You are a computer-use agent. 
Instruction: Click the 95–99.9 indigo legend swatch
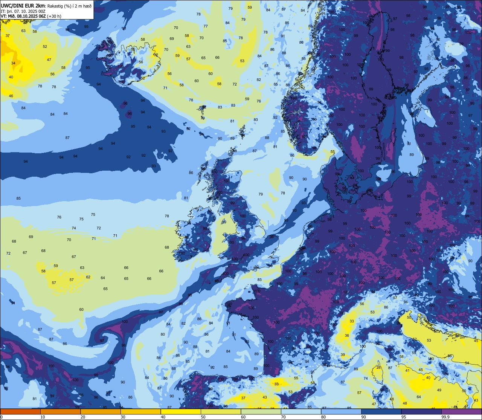(x=421, y=412)
